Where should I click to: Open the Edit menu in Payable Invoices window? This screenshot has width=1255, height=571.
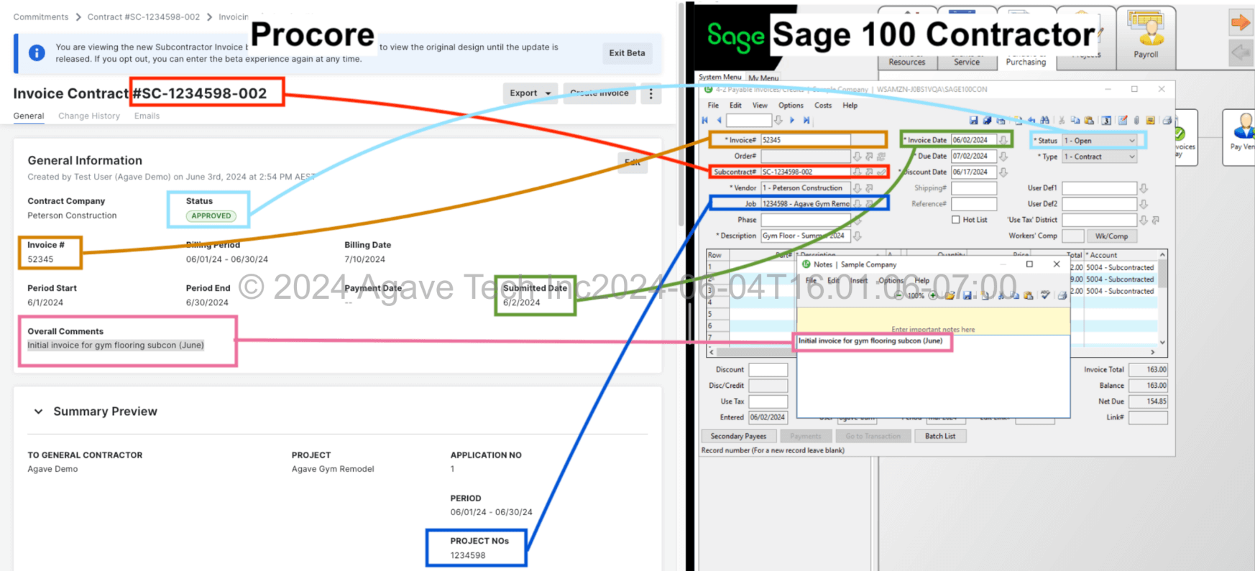[735, 106]
